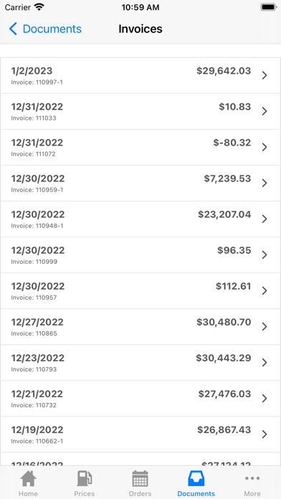Select invoice 110662-1 dated 12/19/2022
281x499 pixels.
click(x=140, y=434)
